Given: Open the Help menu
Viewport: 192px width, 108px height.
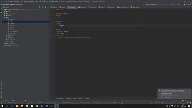Looking at the screenshot, I should point(56,1).
